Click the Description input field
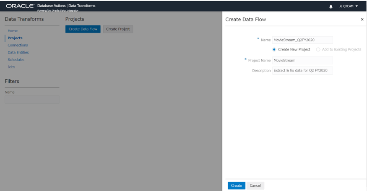Viewport: 367px width, 191px height. pyautogui.click(x=302, y=71)
